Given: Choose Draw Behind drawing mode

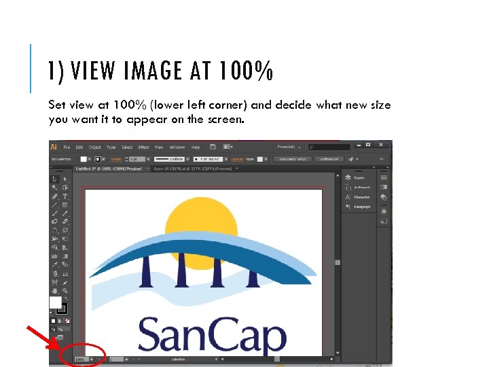Looking at the screenshot, I should point(60,329).
